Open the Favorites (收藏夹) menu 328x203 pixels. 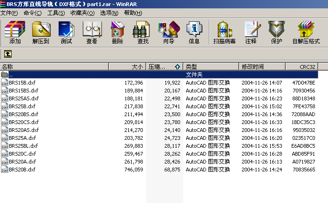pyautogui.click(x=82, y=13)
